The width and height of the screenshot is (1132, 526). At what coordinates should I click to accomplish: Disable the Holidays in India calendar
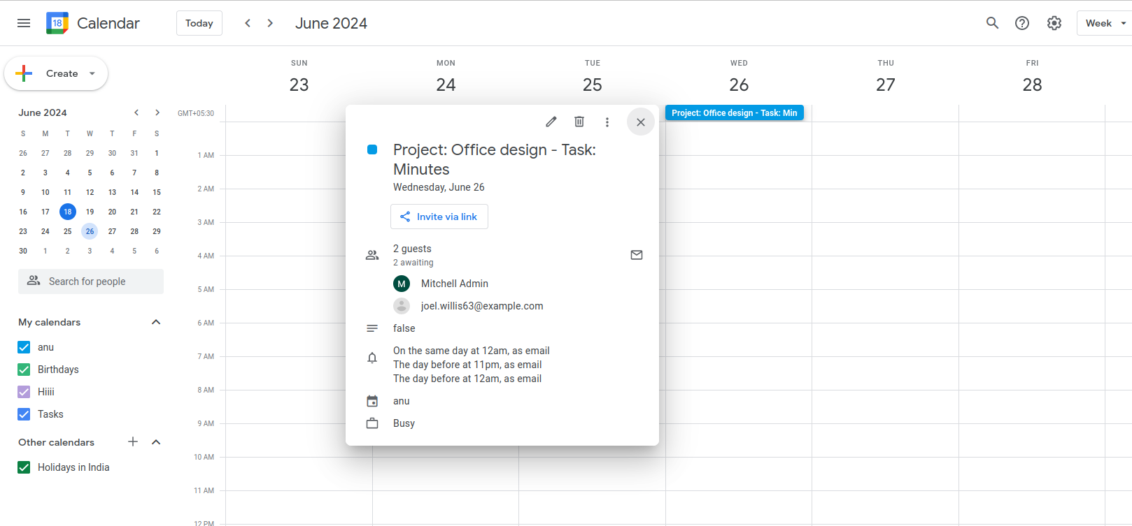click(24, 467)
